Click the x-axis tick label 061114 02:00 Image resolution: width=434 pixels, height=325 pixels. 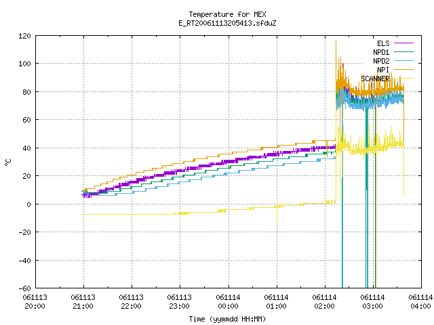pos(324,302)
